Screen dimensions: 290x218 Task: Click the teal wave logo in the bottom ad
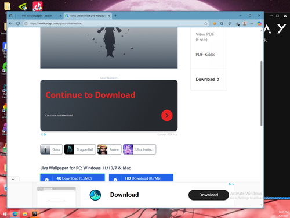pos(95,195)
